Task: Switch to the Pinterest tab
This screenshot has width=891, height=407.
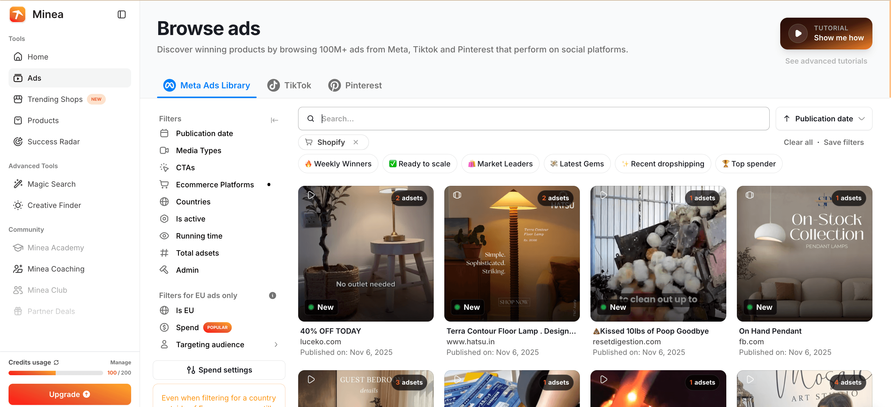Action: click(x=355, y=85)
